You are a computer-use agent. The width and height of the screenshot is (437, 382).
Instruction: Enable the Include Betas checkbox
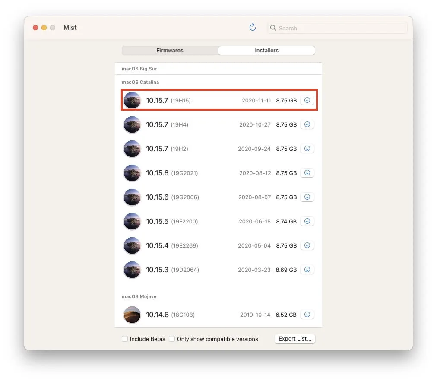[125, 339]
